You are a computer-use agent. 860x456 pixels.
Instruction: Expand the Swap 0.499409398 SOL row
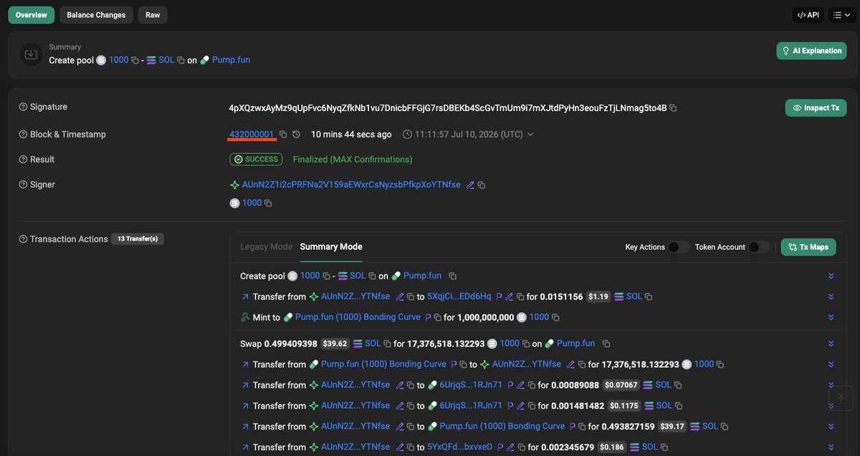pos(831,344)
